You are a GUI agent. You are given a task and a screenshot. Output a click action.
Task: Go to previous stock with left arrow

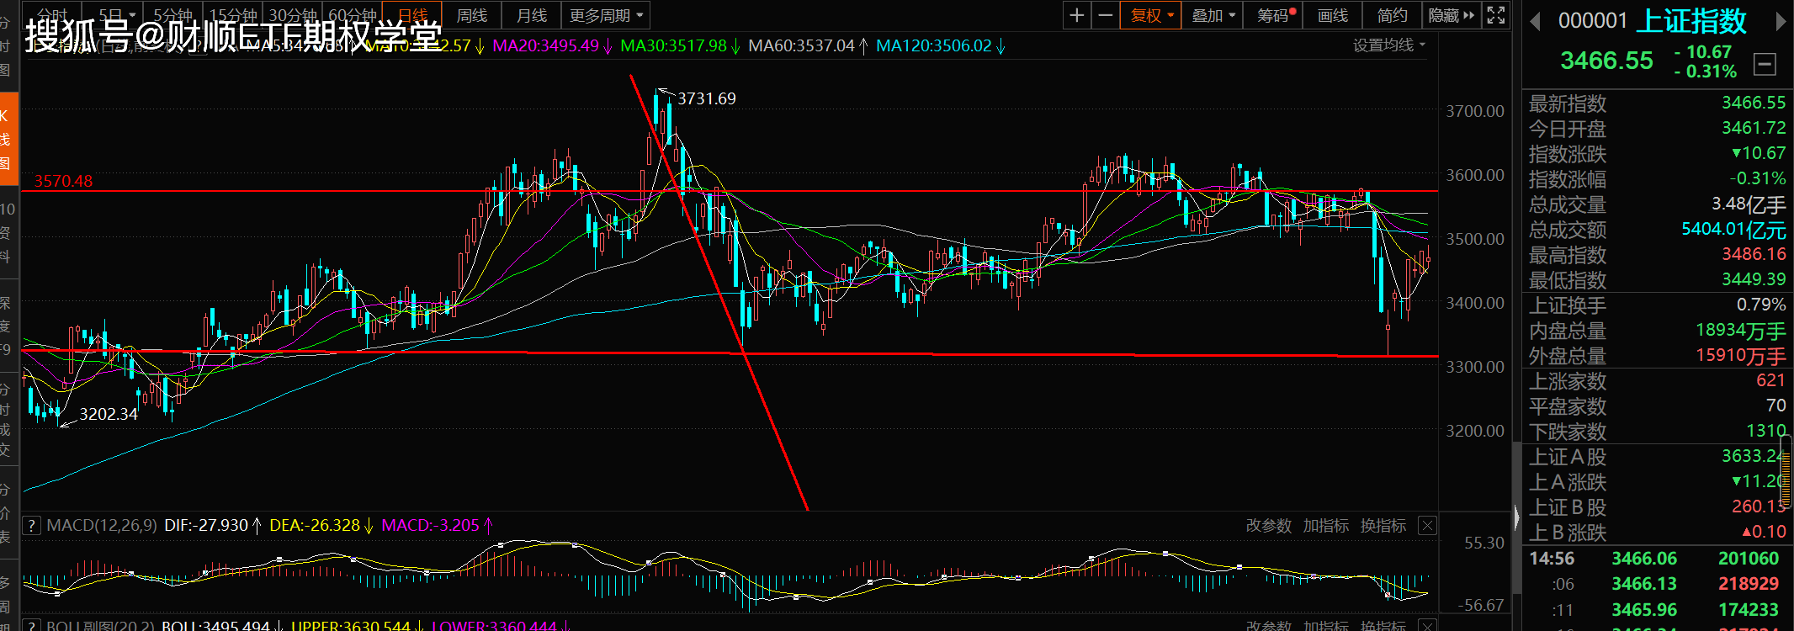tap(1535, 22)
